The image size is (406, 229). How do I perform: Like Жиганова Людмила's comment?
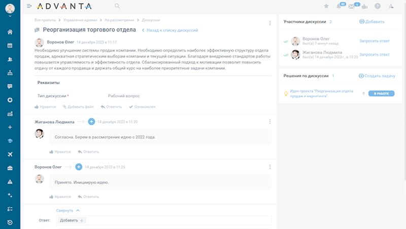[60, 151]
